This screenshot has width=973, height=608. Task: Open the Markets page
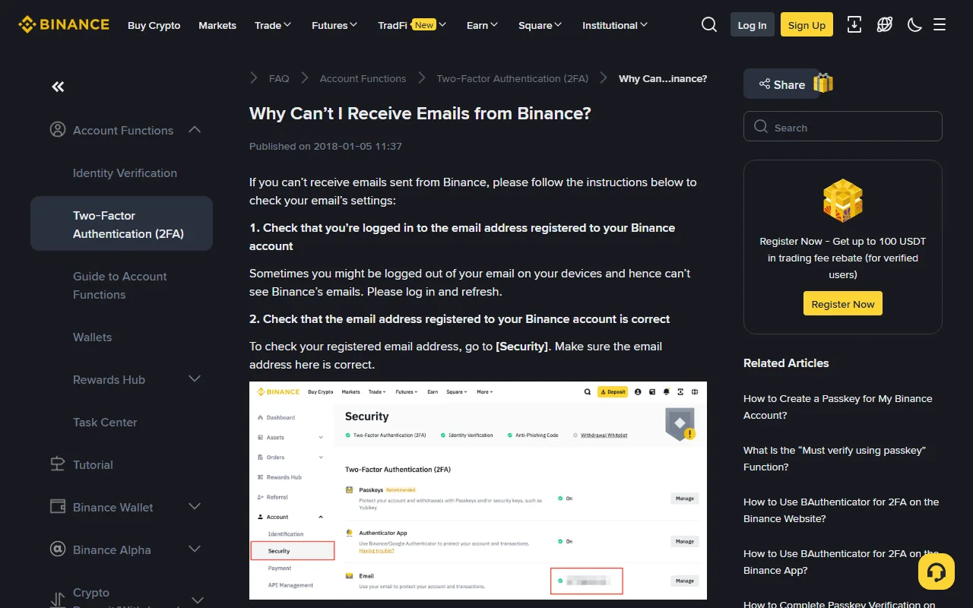pos(217,25)
